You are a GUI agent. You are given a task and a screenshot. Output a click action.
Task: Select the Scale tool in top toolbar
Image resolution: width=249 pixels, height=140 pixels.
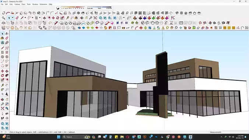click(62, 18)
